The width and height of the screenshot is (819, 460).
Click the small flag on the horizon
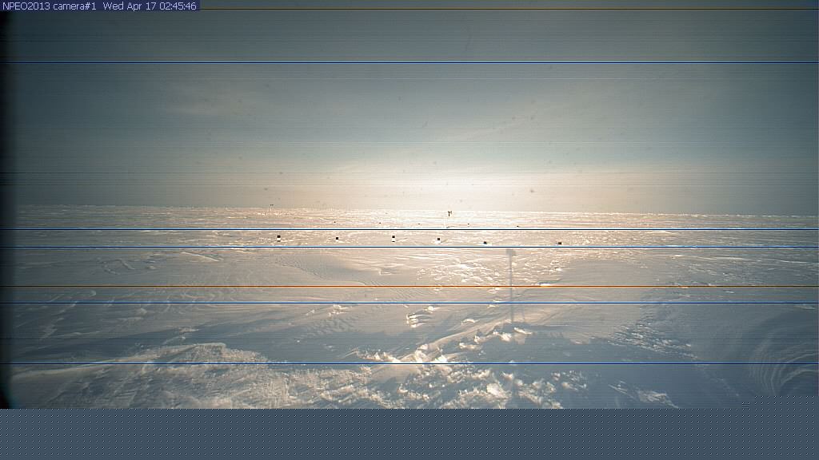[x=449, y=213]
